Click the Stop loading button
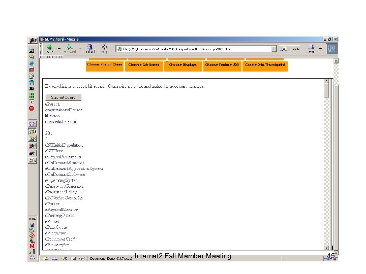The image size is (366, 274). tap(104, 48)
